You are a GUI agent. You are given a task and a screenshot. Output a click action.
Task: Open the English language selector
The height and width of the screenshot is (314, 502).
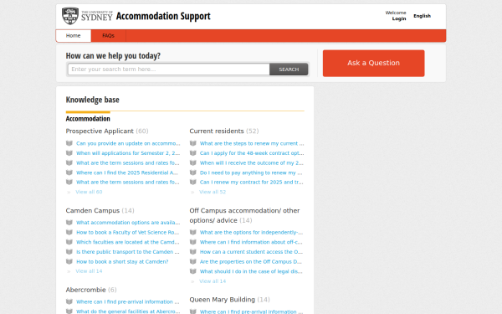click(422, 16)
